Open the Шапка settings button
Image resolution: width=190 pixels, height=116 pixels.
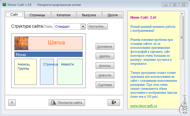click(105, 56)
